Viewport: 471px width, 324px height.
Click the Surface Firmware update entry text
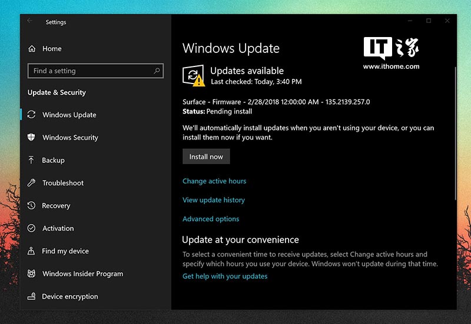coord(276,102)
